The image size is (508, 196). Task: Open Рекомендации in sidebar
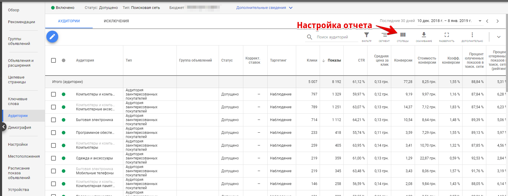click(21, 22)
